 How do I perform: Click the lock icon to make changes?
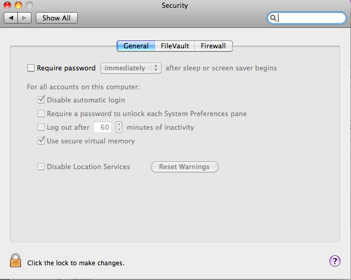15,261
